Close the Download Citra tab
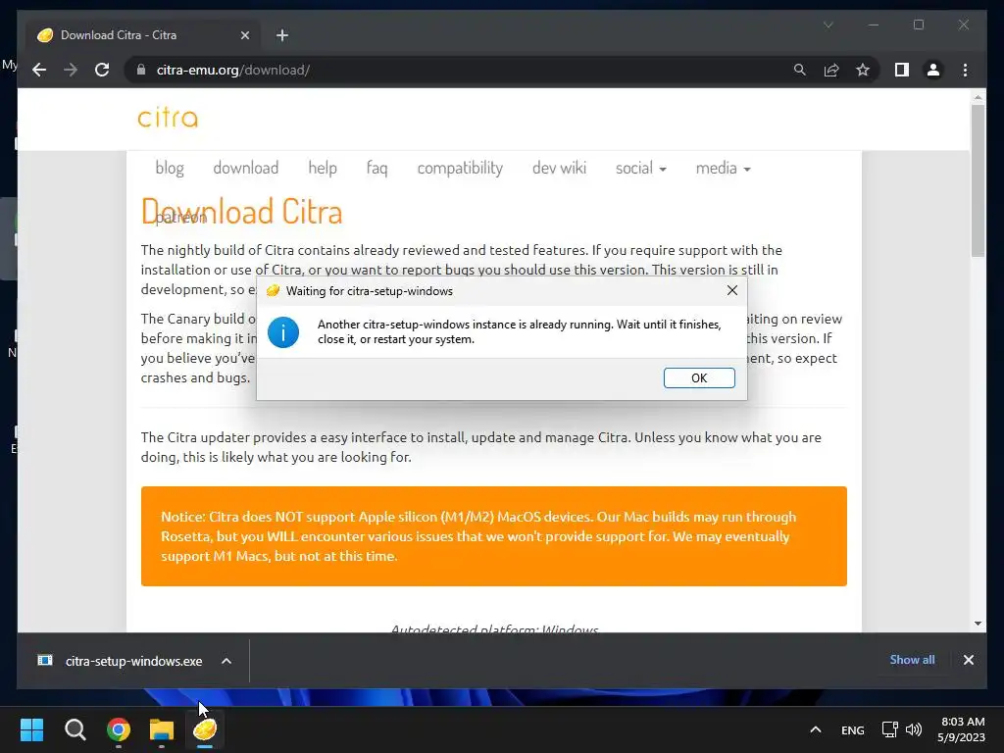Screen dimensions: 1004x753 click(x=244, y=35)
